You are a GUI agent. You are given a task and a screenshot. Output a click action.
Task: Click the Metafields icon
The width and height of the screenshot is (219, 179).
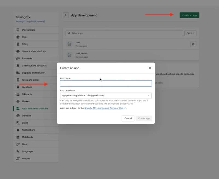pyautogui.click(x=18, y=137)
